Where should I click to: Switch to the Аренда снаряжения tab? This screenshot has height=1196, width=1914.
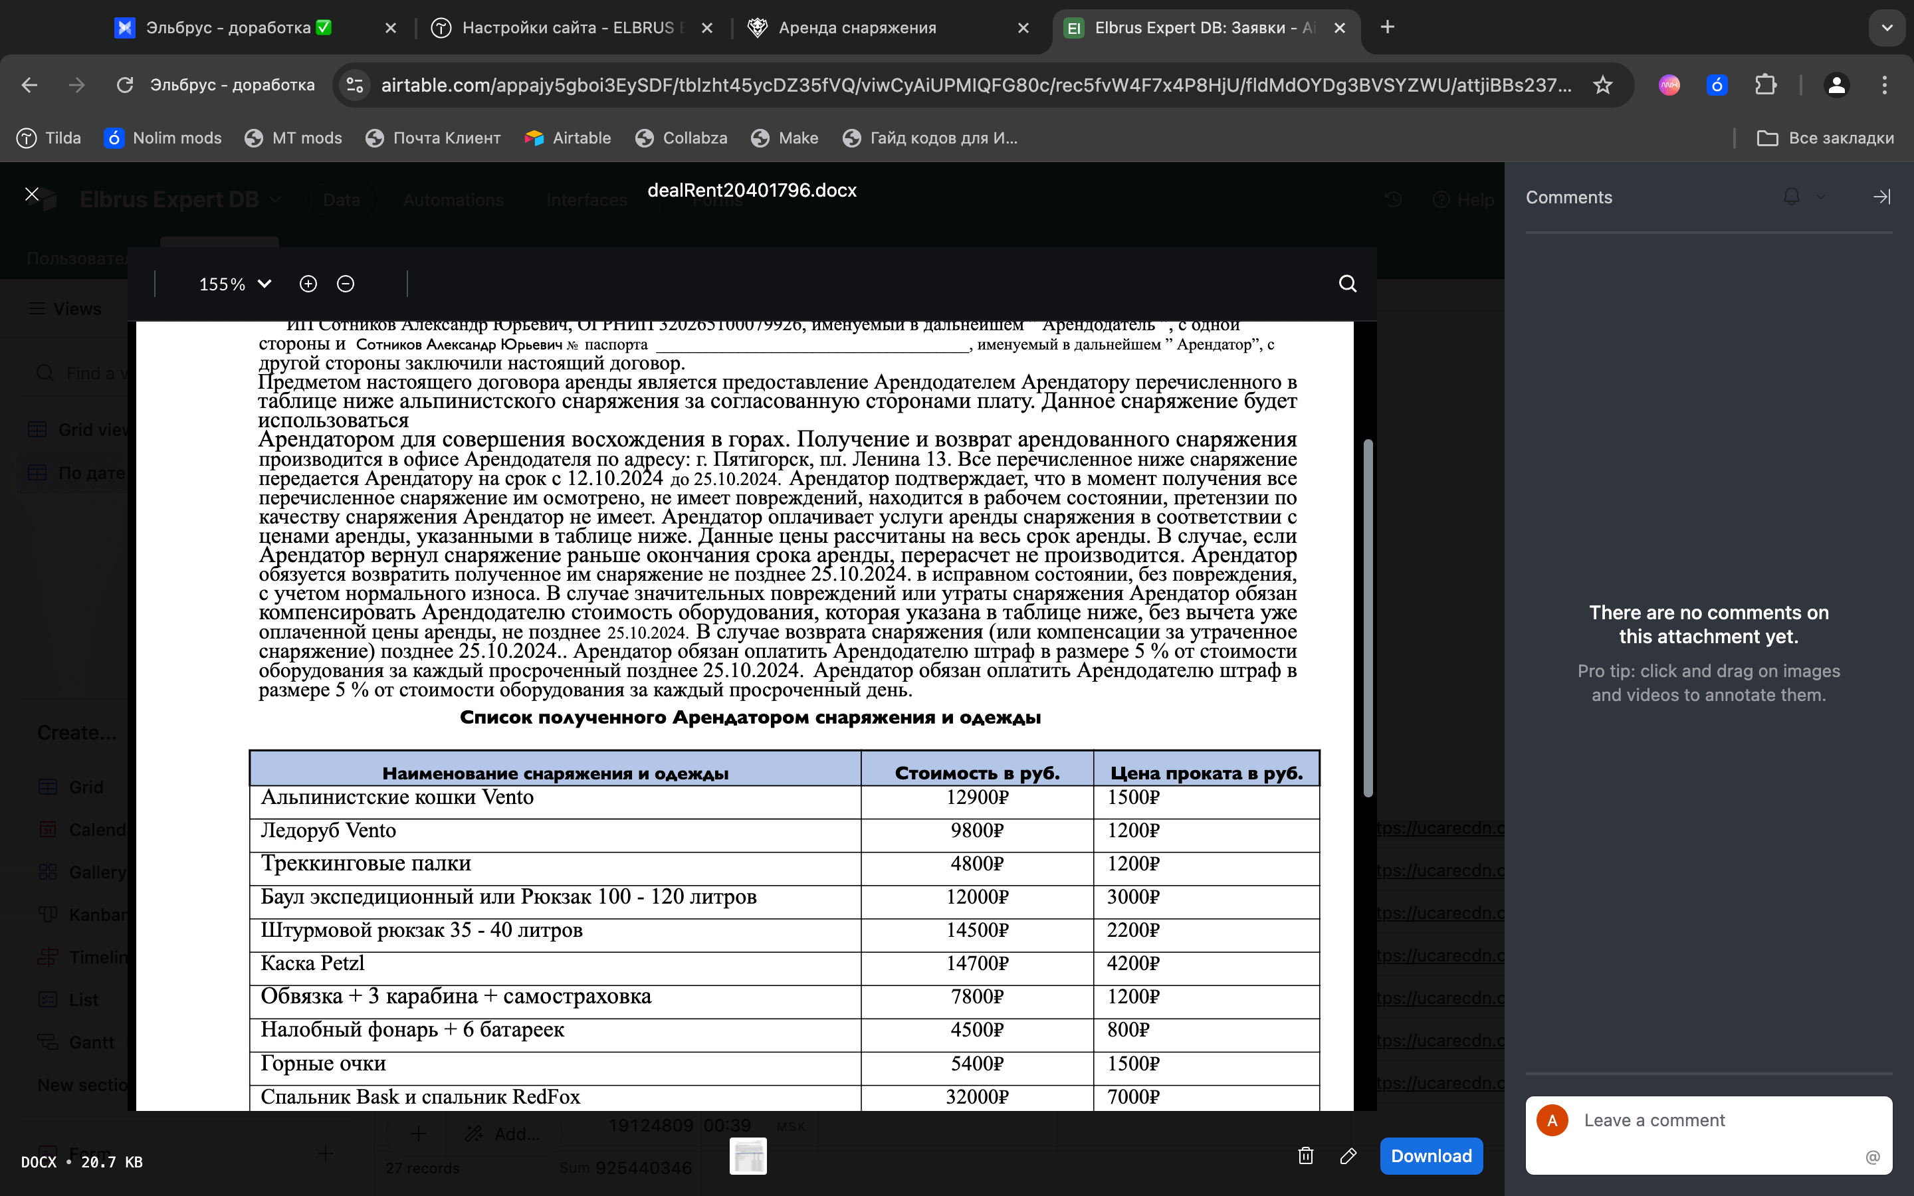[x=857, y=28]
